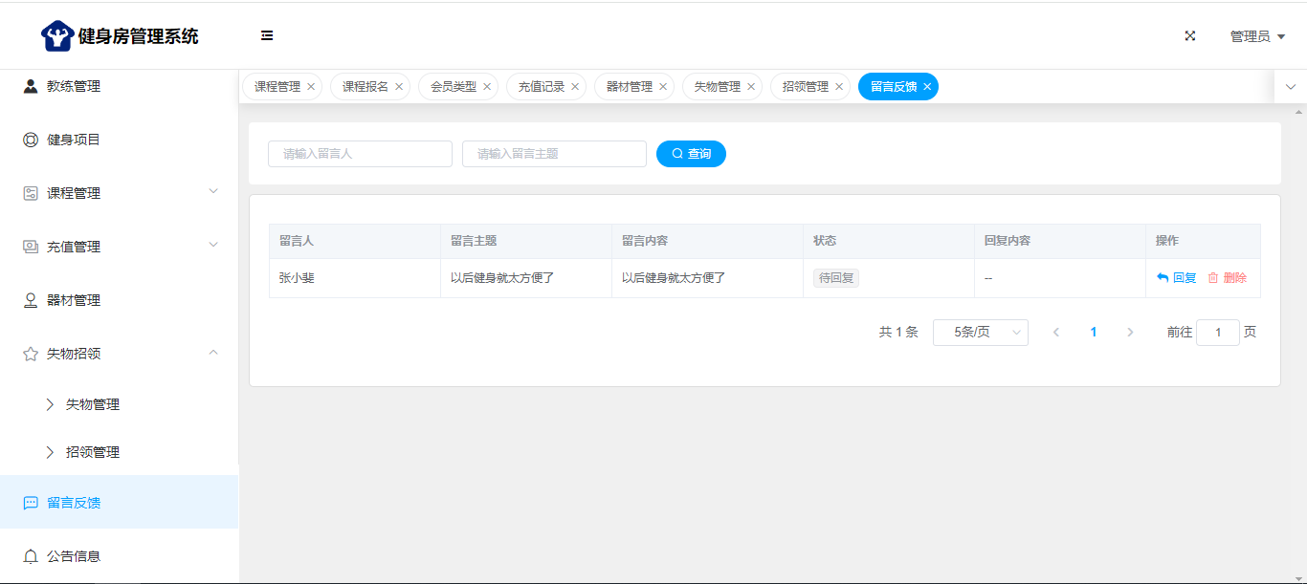Click the gym system logo icon
Image resolution: width=1307 pixels, height=584 pixels.
click(x=57, y=36)
